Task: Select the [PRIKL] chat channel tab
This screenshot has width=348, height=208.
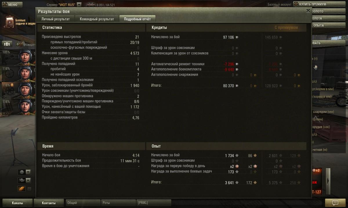Action: click(154, 203)
